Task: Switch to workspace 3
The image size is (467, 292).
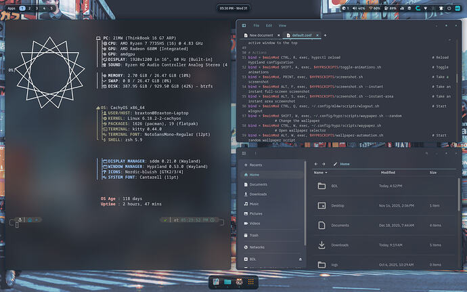Action: click(37, 8)
